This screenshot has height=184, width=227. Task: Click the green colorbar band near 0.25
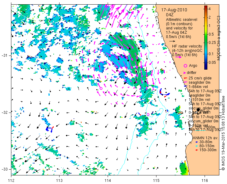point(206,42)
